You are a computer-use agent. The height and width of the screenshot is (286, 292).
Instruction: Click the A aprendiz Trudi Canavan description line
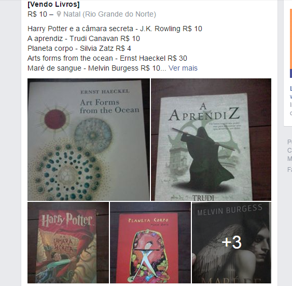point(84,38)
